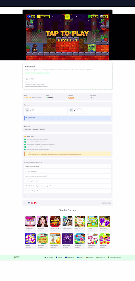Open Terms & Condition in the footer

(x=114, y=257)
